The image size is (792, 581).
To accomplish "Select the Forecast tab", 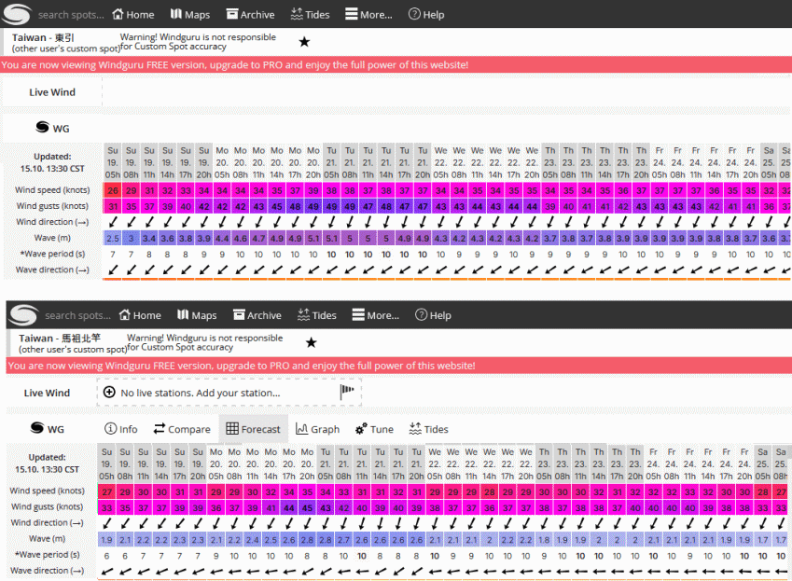I will (x=253, y=429).
